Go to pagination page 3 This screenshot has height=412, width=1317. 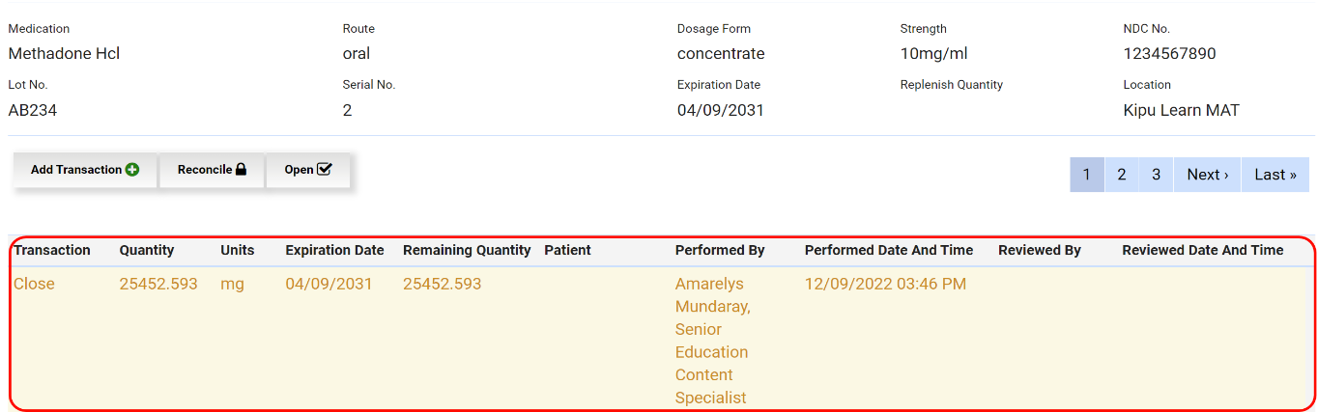click(1156, 175)
